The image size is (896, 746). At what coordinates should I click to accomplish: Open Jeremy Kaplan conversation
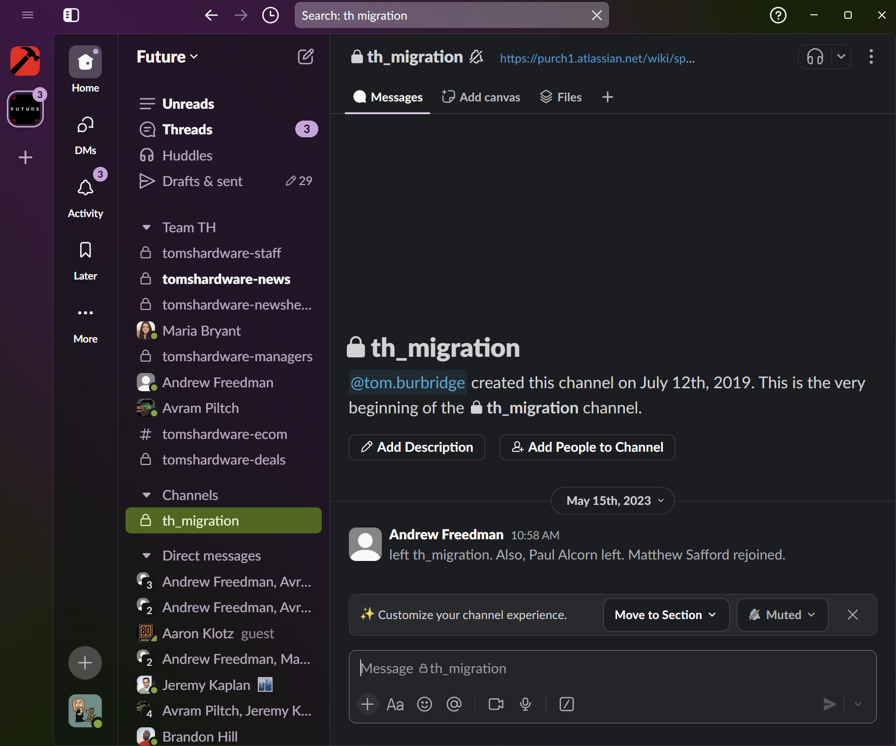point(224,685)
